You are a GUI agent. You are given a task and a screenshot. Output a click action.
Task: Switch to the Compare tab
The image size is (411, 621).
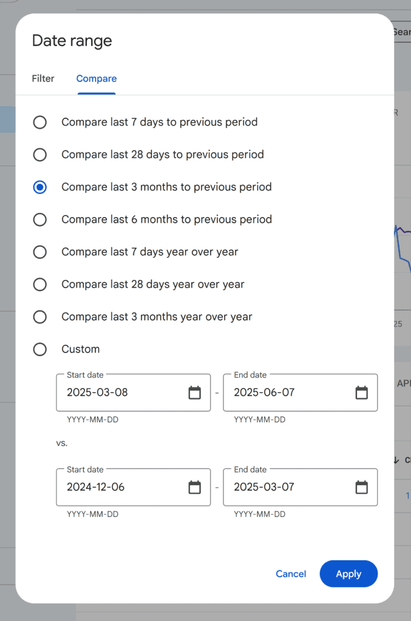click(96, 78)
